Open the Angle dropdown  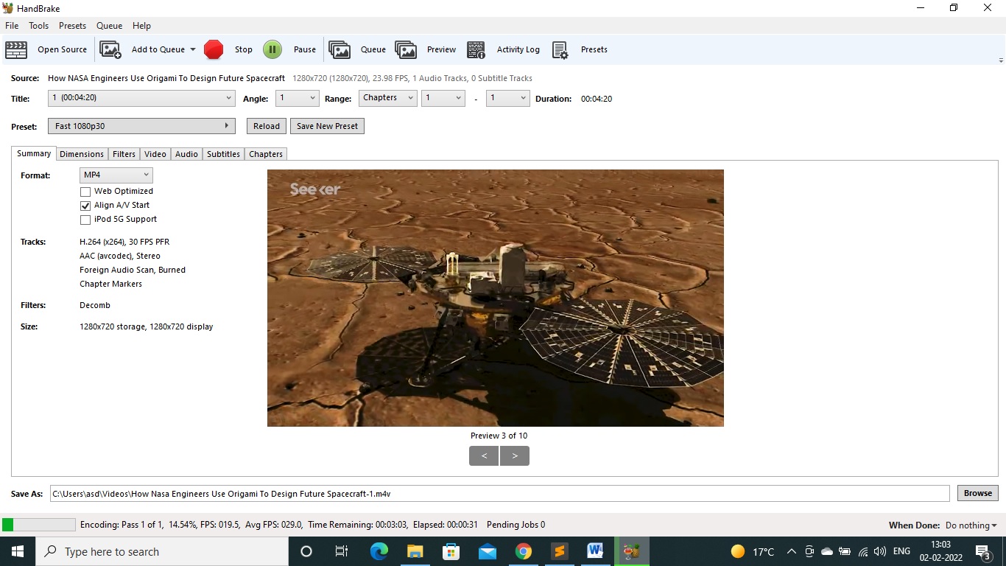[x=298, y=98]
